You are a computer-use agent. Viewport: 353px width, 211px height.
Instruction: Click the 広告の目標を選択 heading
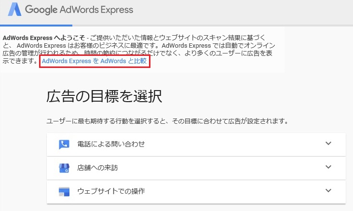click(104, 96)
